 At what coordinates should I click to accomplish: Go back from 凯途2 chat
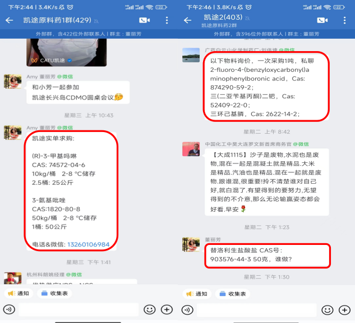click(x=187, y=20)
